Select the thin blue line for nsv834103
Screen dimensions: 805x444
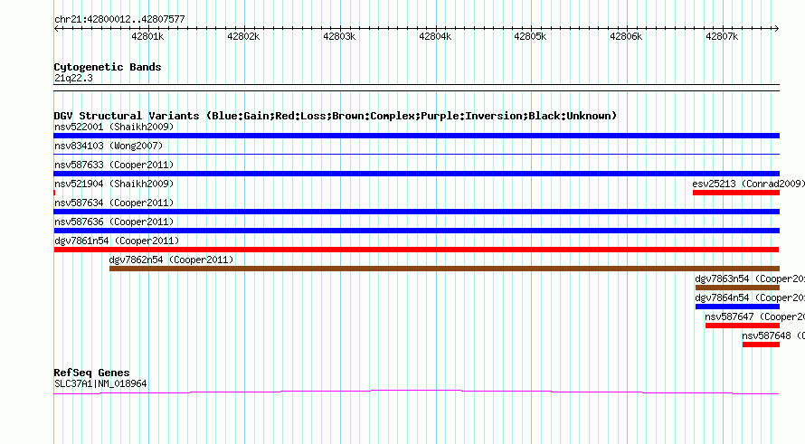416,154
